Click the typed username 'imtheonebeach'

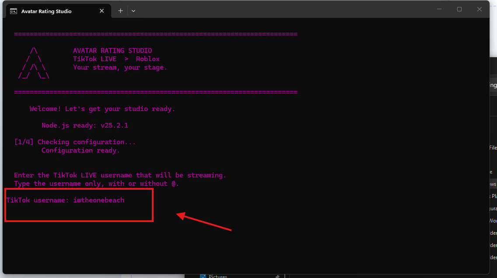[98, 200]
